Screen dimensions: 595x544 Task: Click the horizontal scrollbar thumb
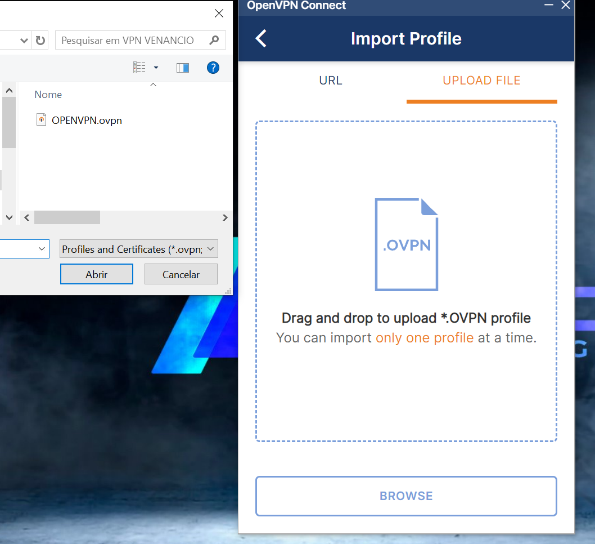coord(67,218)
